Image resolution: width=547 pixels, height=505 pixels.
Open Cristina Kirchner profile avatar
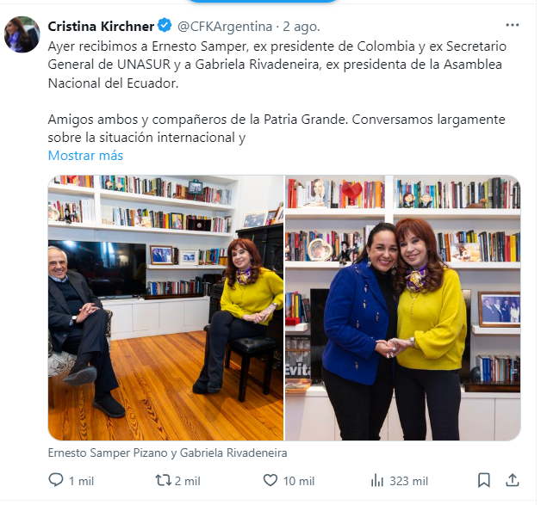[x=22, y=34]
